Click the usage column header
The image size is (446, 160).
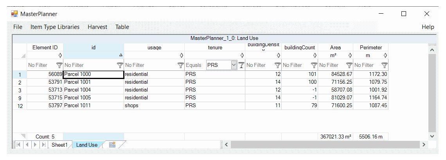(154, 47)
